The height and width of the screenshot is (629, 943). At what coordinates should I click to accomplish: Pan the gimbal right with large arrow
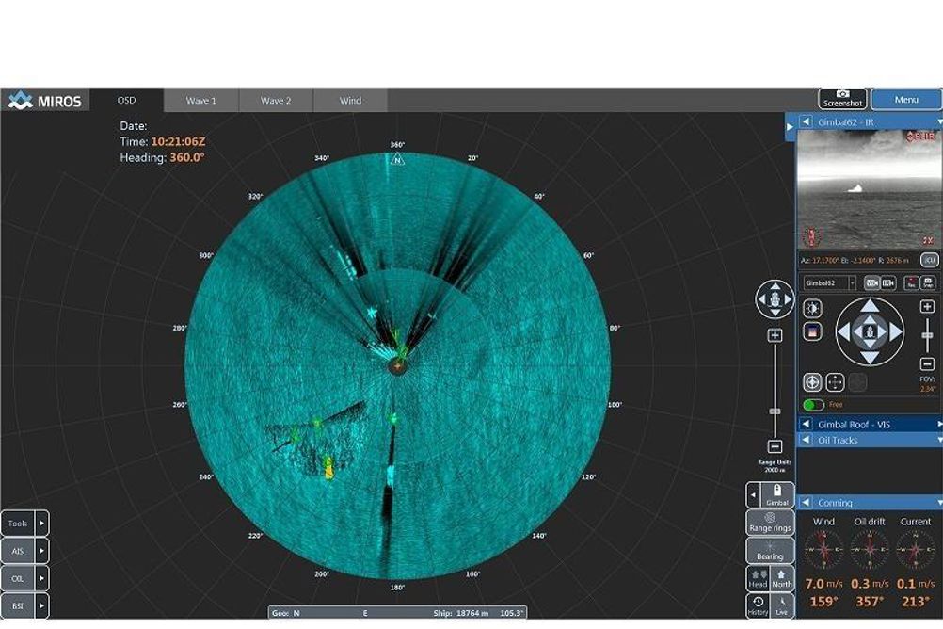[896, 331]
